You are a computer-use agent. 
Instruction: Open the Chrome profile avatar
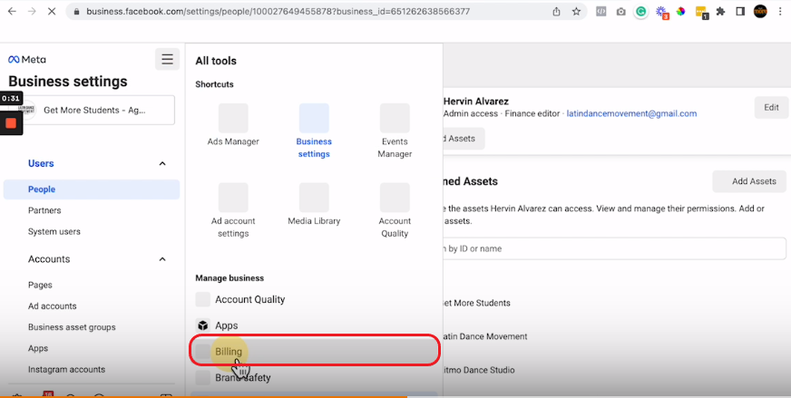760,11
